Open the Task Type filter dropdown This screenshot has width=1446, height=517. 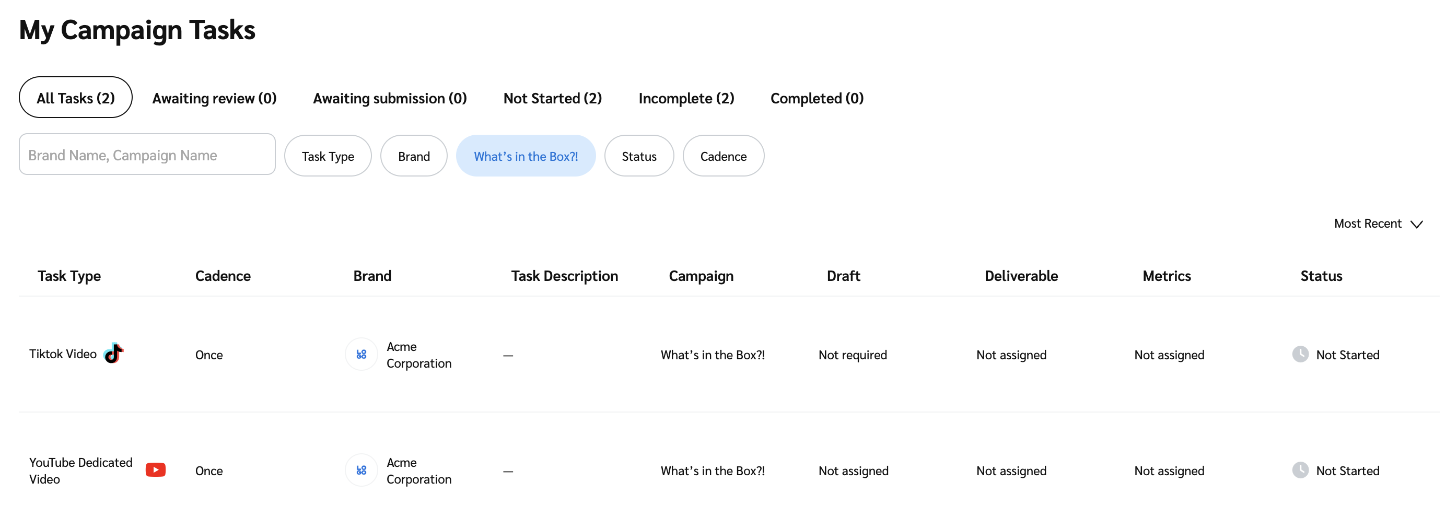click(x=328, y=156)
